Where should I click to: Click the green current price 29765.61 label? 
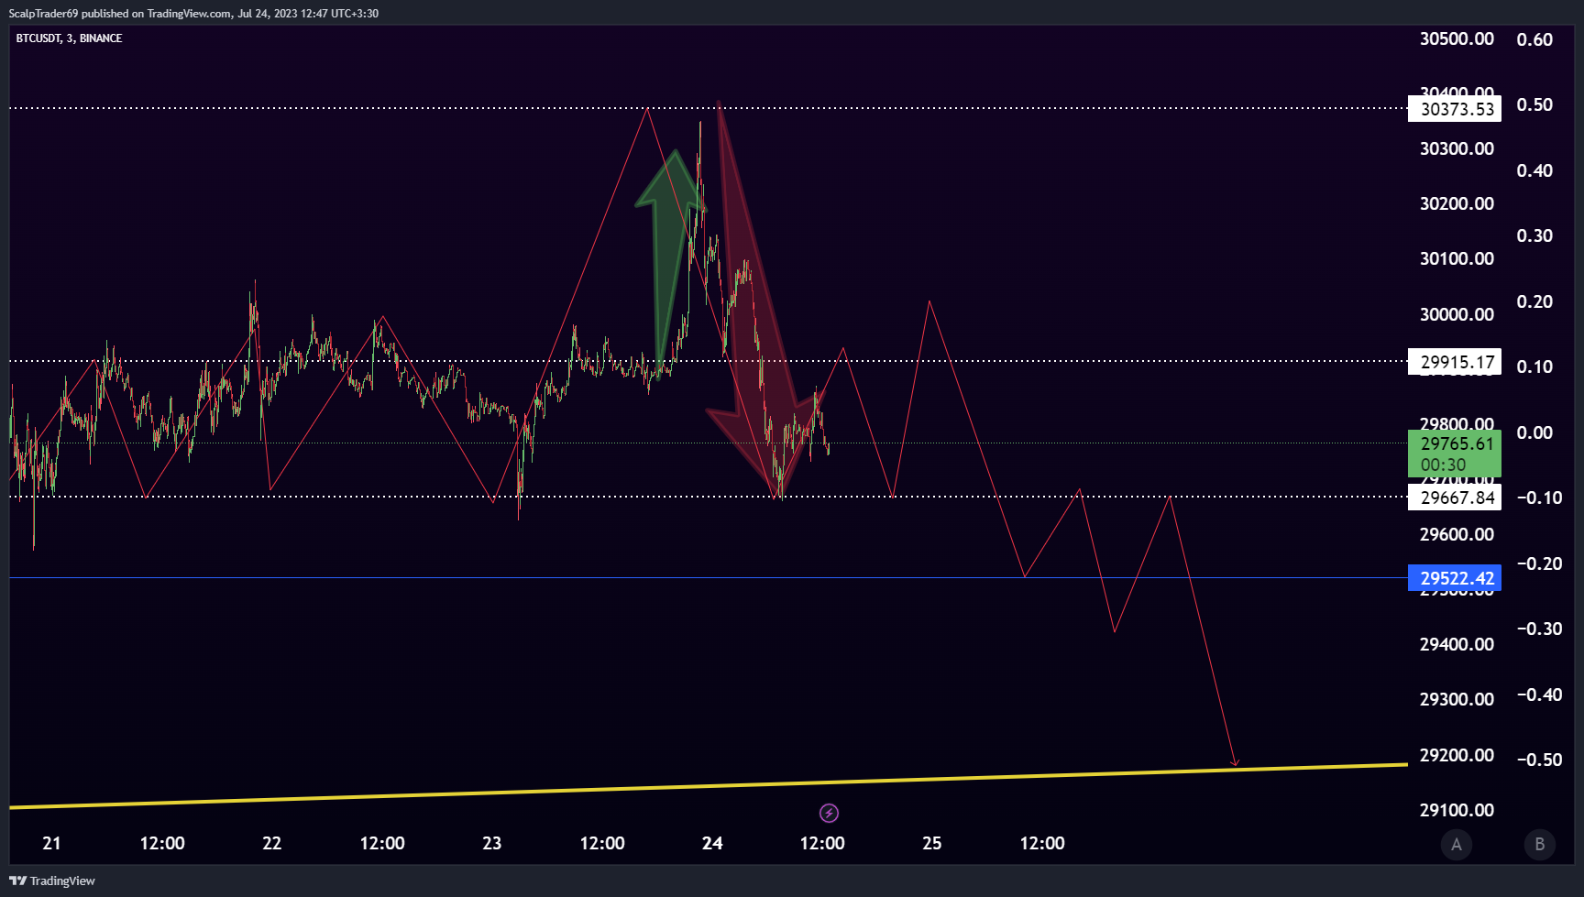pyautogui.click(x=1455, y=454)
